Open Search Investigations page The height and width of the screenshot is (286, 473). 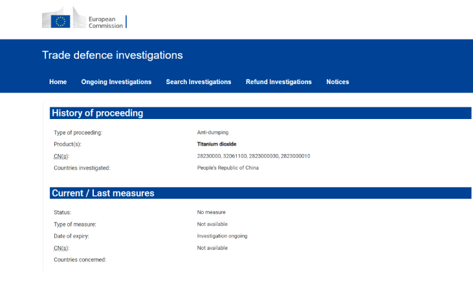click(x=199, y=82)
